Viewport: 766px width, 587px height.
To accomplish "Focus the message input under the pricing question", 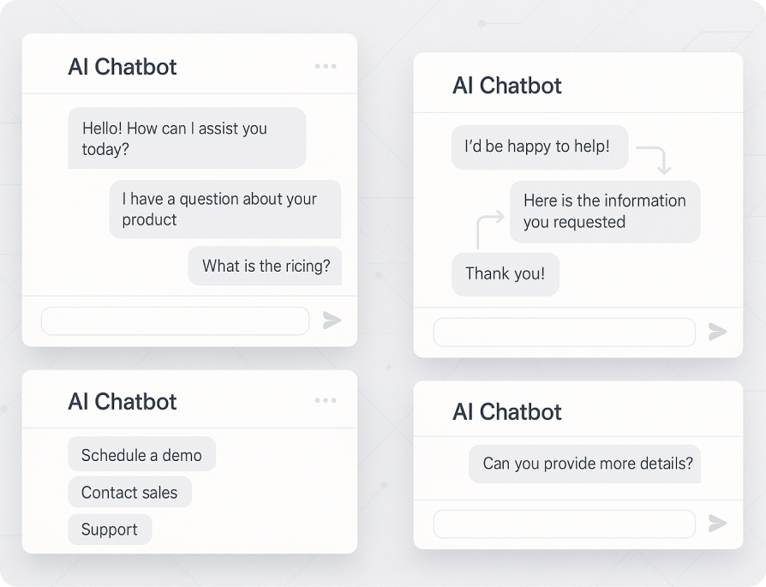I will click(175, 321).
